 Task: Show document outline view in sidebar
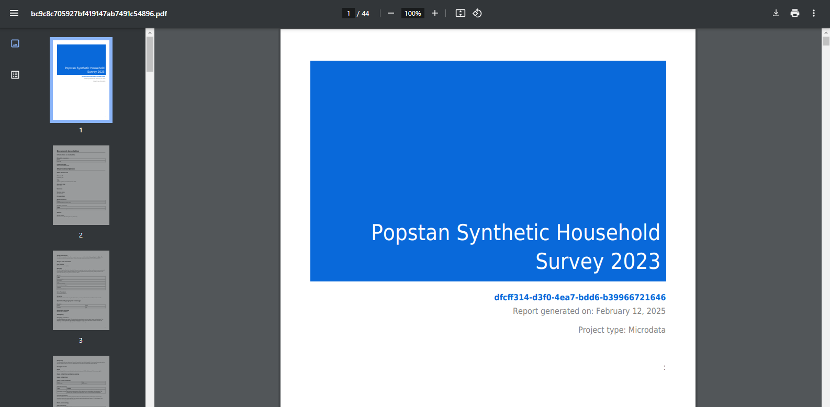point(15,75)
